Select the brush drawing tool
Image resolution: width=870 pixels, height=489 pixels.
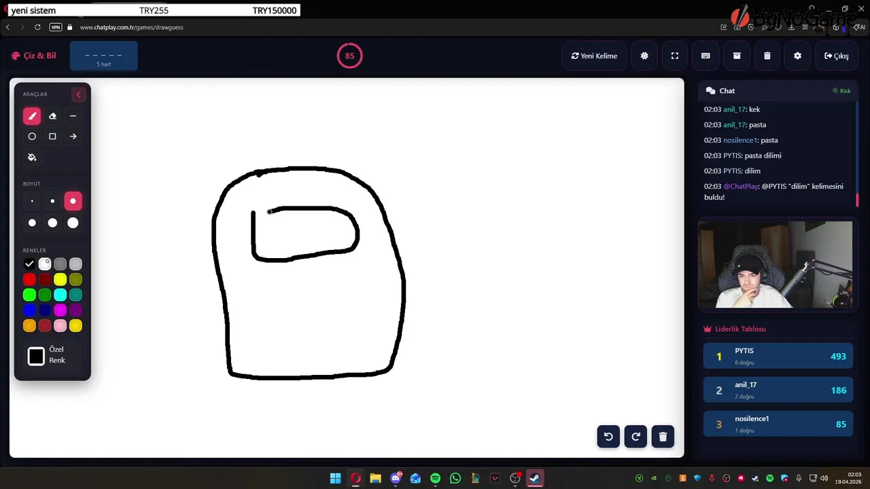pyautogui.click(x=32, y=116)
